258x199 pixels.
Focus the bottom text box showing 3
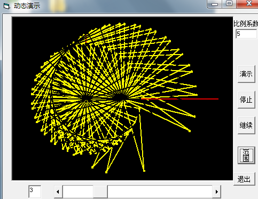pyautogui.click(x=35, y=192)
